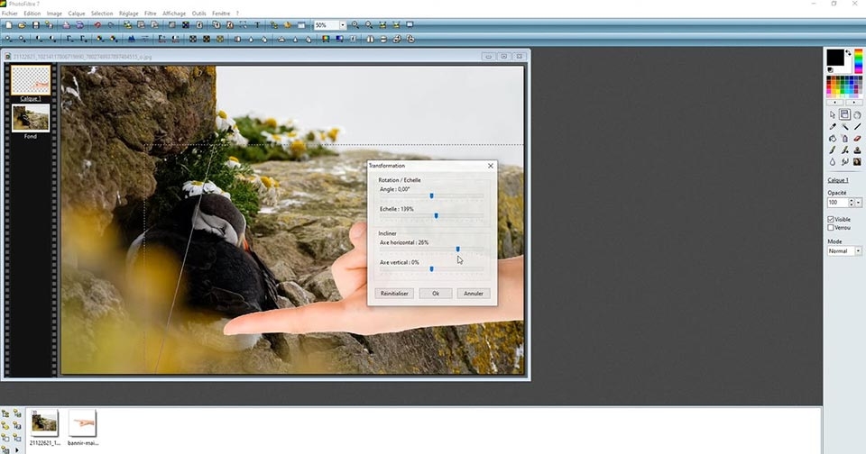The height and width of the screenshot is (454, 866).
Task: Click the Echelle scale slider handle
Action: [437, 215]
